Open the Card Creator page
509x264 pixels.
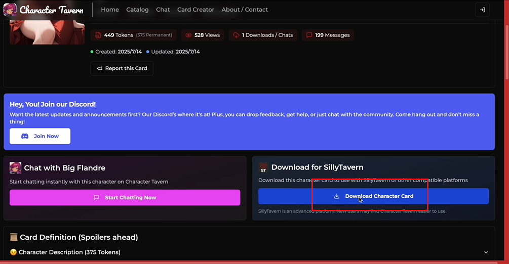(x=195, y=10)
